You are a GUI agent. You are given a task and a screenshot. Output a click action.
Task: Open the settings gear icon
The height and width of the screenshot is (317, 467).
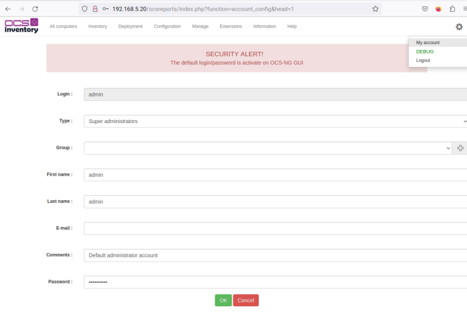459,27
